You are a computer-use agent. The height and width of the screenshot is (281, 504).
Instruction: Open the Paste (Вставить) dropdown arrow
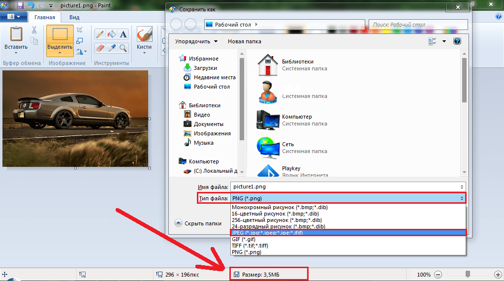click(x=16, y=53)
